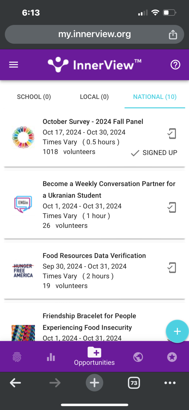Open the help question mark icon
Screen dimensions: 189x410
[x=176, y=65]
